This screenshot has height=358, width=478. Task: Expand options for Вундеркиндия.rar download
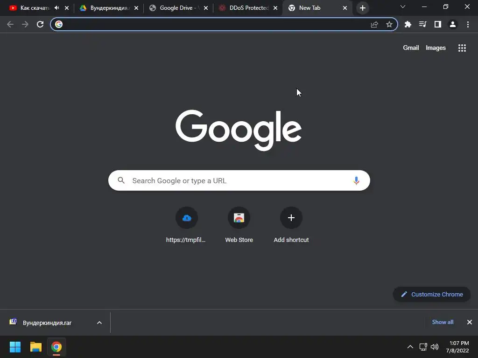click(x=99, y=323)
